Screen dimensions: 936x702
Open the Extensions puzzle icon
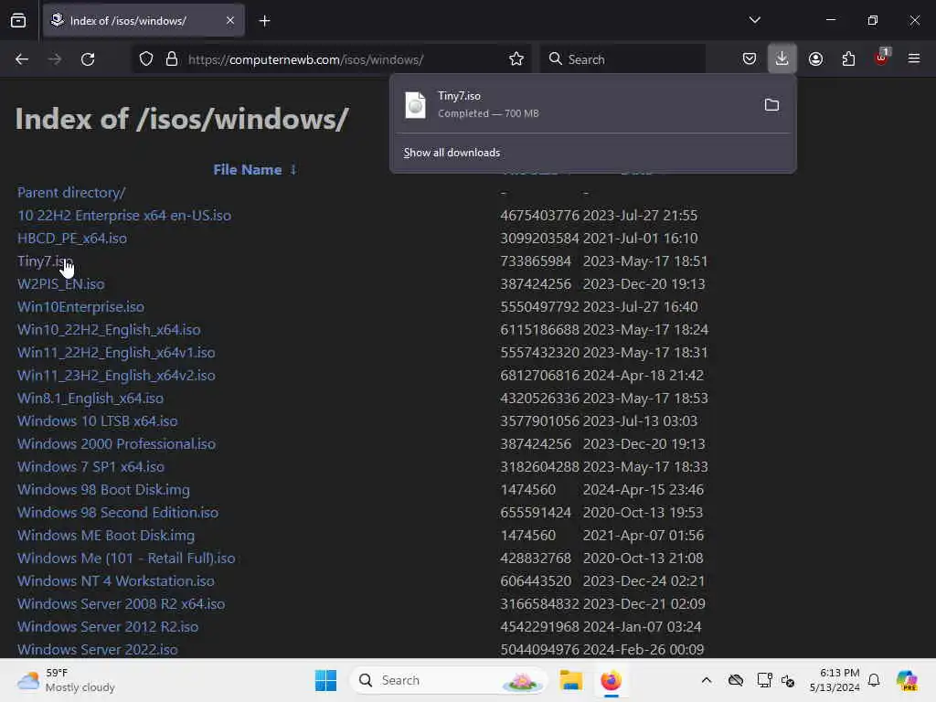tap(848, 59)
